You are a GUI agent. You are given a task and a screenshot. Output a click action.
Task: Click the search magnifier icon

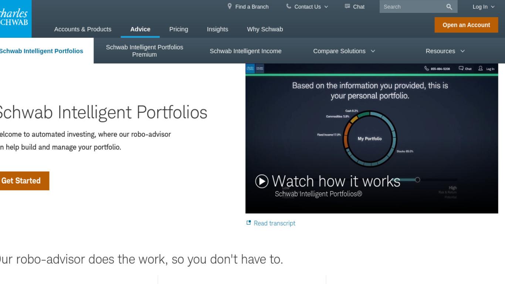(x=449, y=7)
